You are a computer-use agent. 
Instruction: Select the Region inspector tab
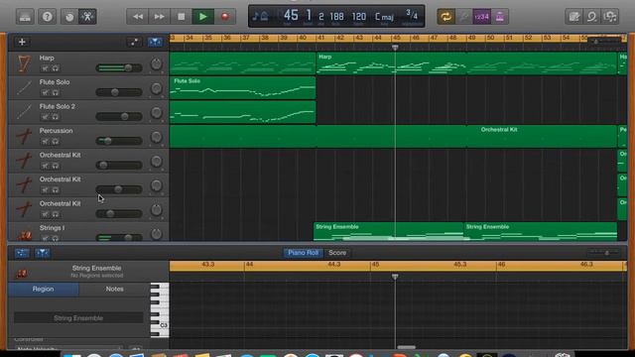tap(44, 289)
